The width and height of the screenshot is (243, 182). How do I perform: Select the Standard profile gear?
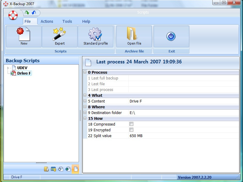[96, 36]
